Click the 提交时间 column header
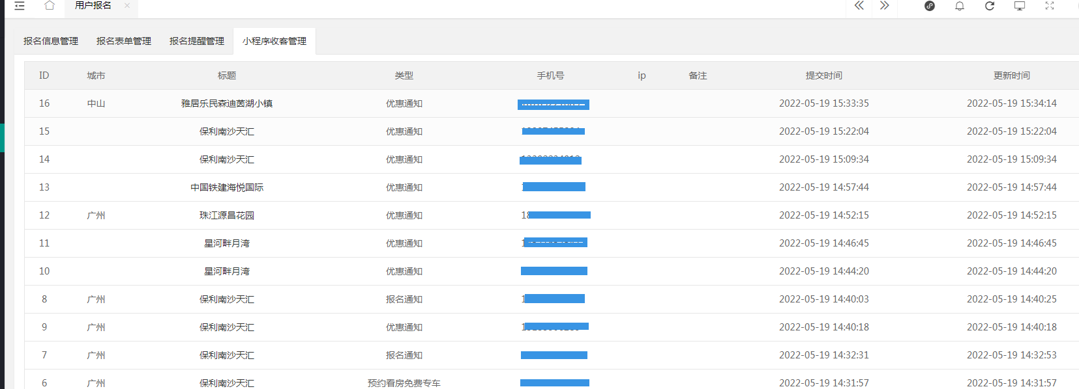Image resolution: width=1079 pixels, height=389 pixels. point(824,75)
